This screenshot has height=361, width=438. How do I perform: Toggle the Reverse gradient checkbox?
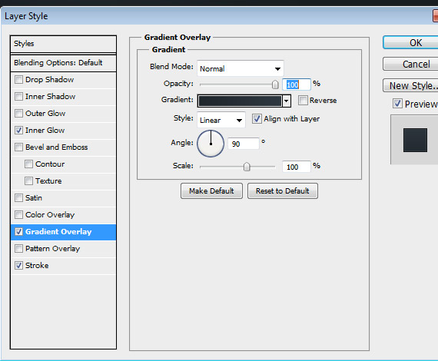(303, 100)
